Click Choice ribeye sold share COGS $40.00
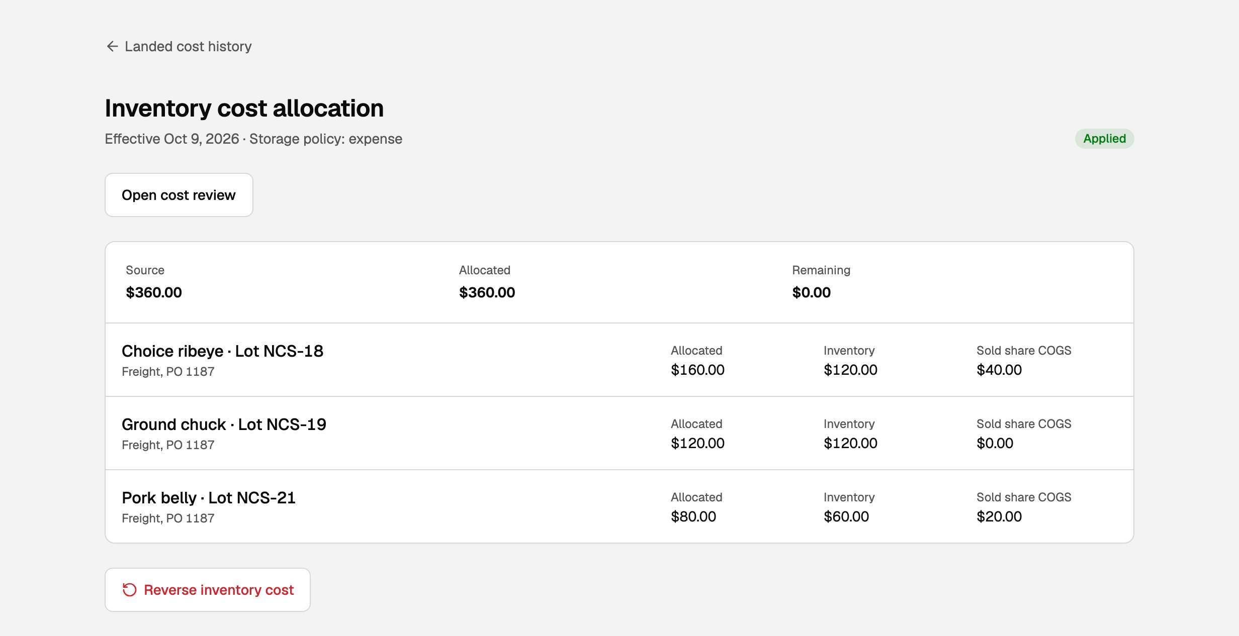1239x636 pixels. 999,370
